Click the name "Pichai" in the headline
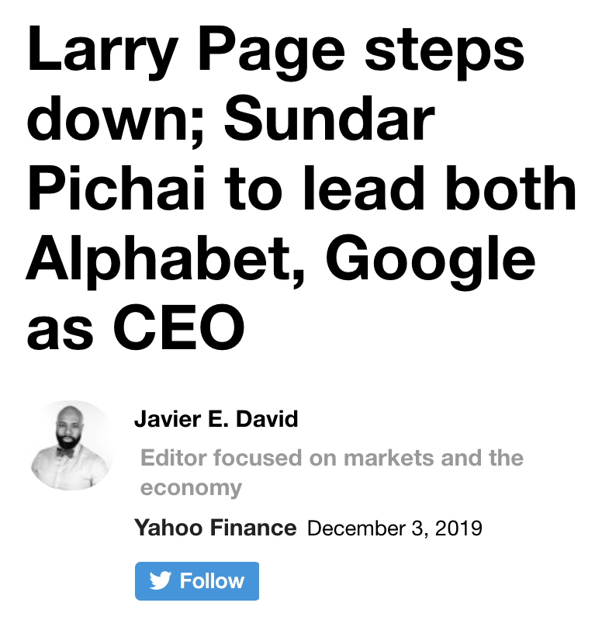Viewport: 602px width, 627px height. tap(116, 188)
